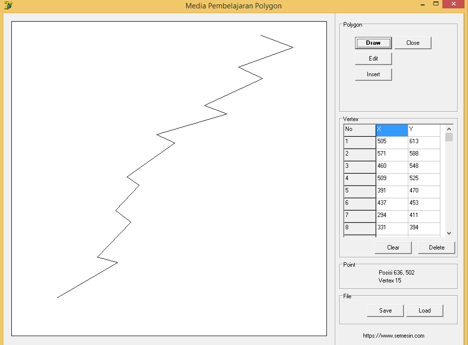Screen dimensions: 468x345
Task: Clear all vertices with Clear button
Action: [393, 248]
